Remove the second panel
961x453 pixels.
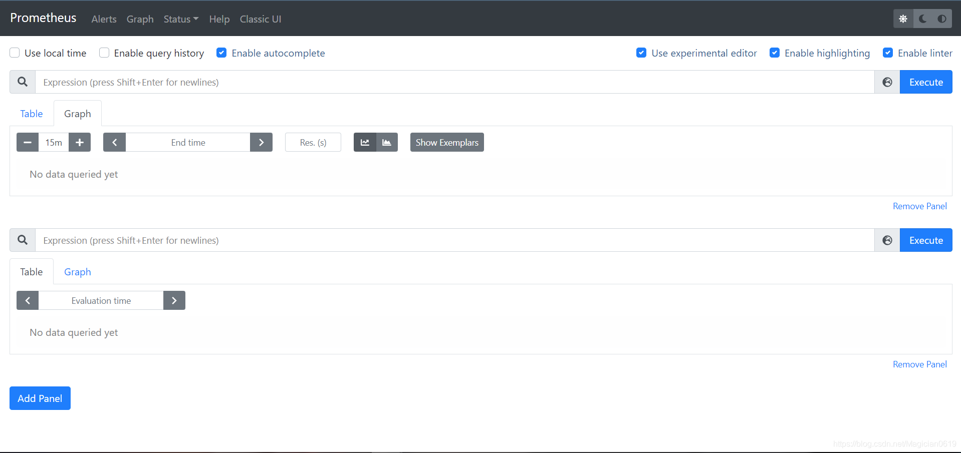coord(919,364)
